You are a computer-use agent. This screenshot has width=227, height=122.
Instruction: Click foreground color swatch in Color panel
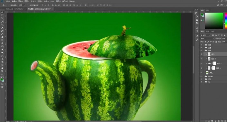coord(202,14)
